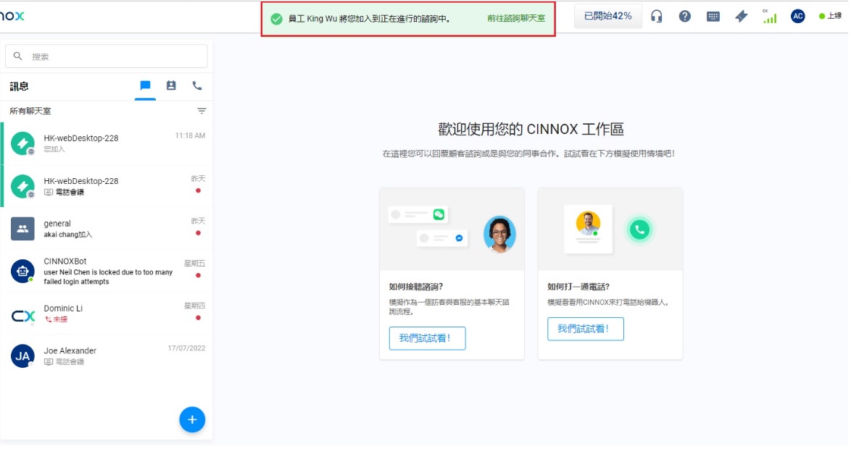The image size is (851, 449).
Task: Open the Joe Alexander conversation
Action: 107,356
